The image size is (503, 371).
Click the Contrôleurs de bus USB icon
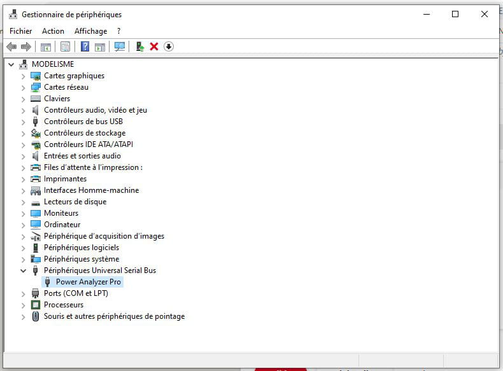coord(36,122)
